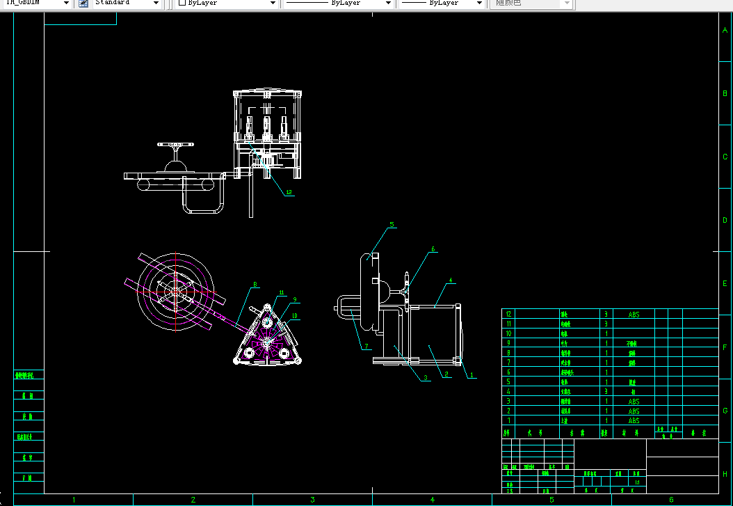Click ABS material cell in row 1
This screenshot has height=506, width=733.
634,421
